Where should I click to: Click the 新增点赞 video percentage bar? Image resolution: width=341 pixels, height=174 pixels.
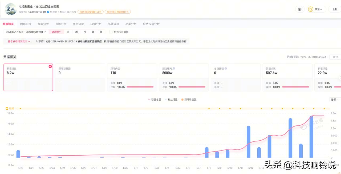(x=295, y=87)
